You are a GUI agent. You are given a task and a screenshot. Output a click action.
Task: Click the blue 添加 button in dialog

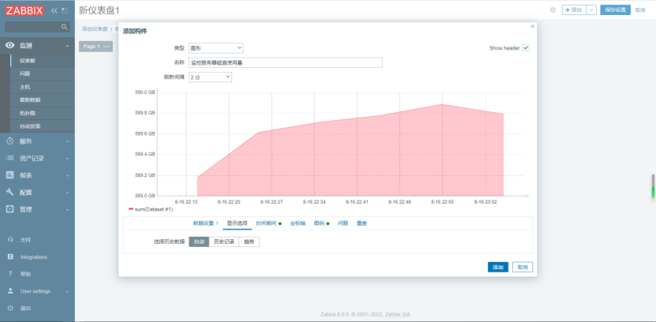pyautogui.click(x=498, y=268)
